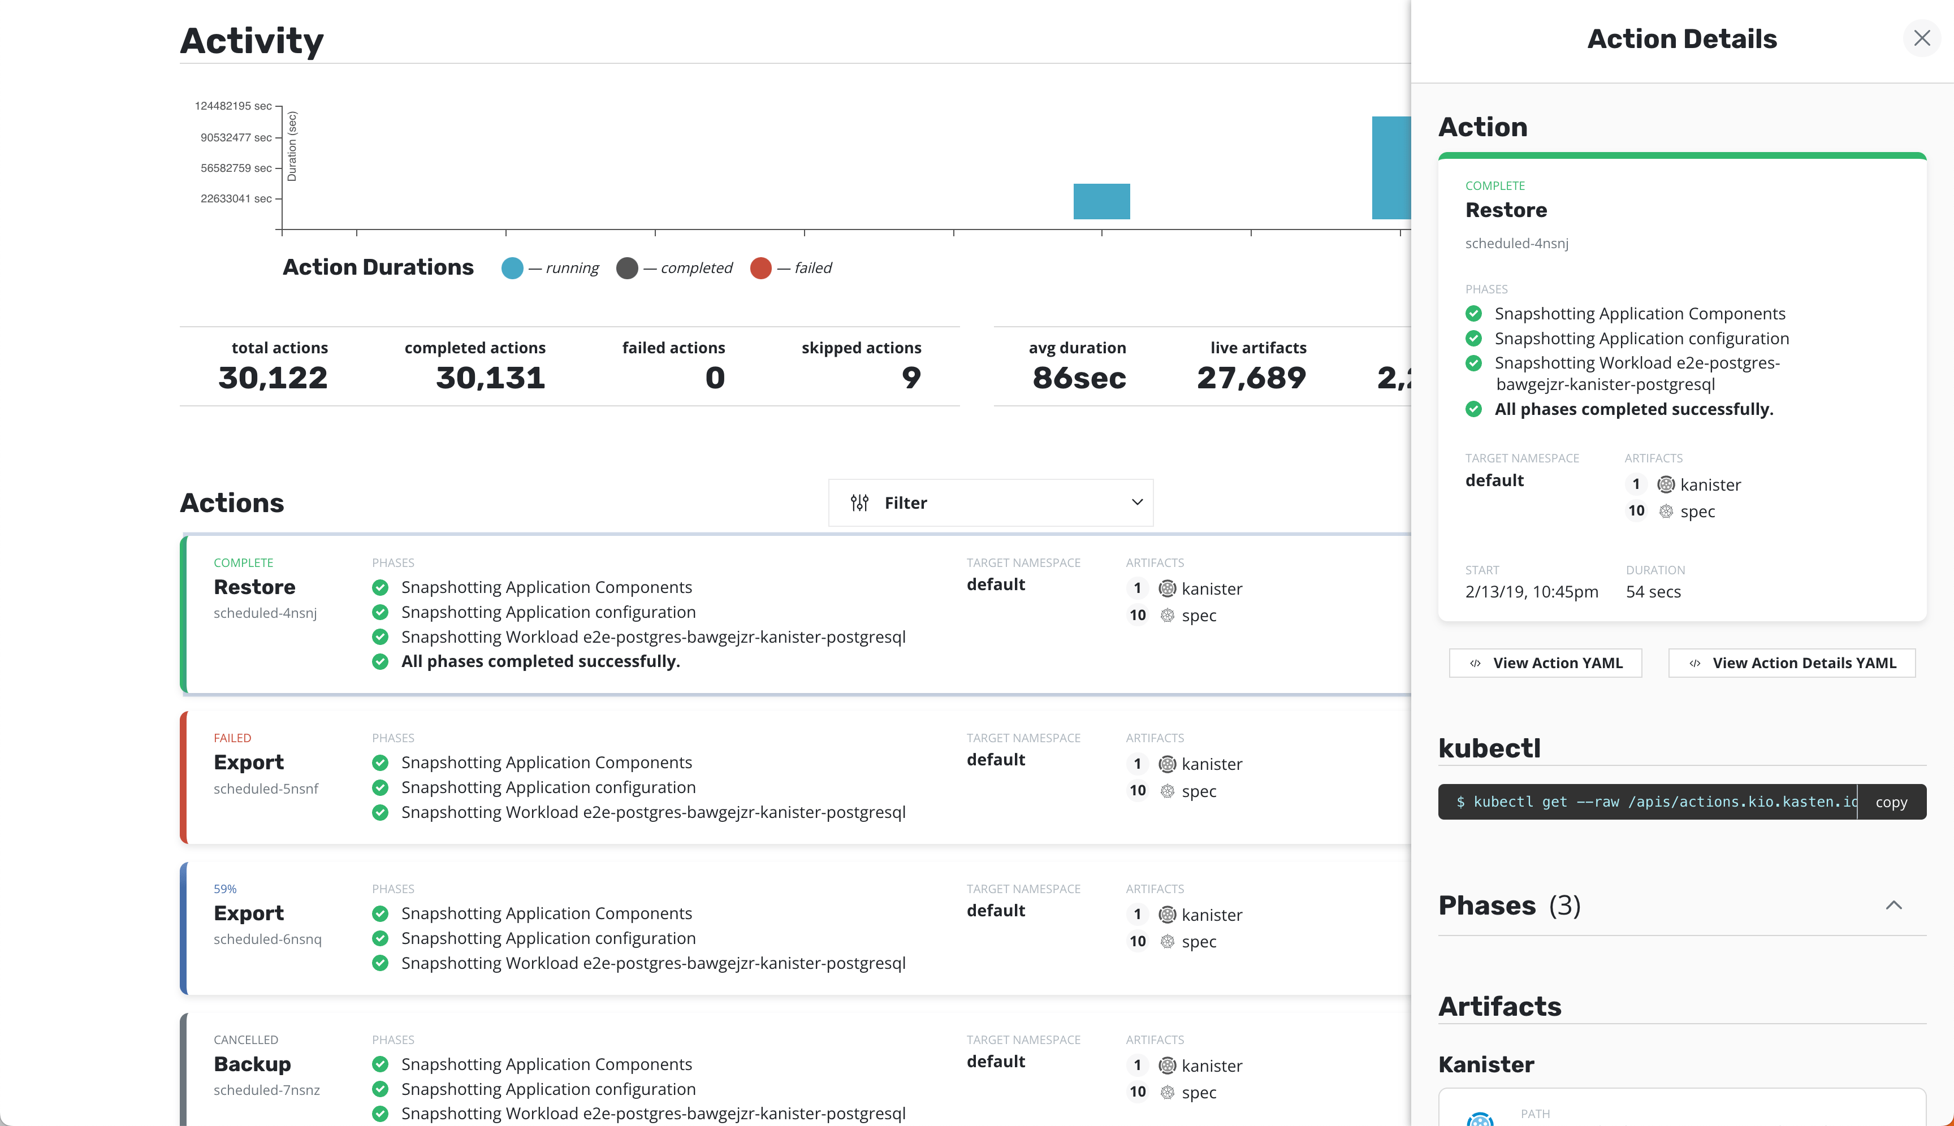Click kanister icon in cancelled Backup row
This screenshot has height=1126, width=1954.
pos(1168,1066)
